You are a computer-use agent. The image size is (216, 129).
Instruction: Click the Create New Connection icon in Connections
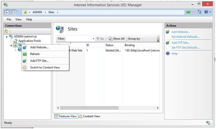(x=6, y=31)
